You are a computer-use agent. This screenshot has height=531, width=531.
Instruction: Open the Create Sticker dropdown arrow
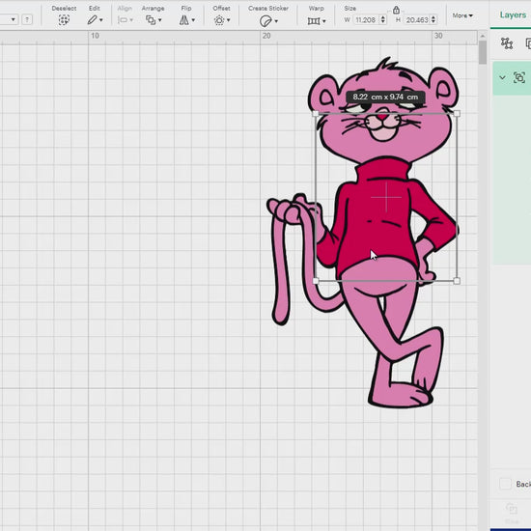pyautogui.click(x=276, y=21)
